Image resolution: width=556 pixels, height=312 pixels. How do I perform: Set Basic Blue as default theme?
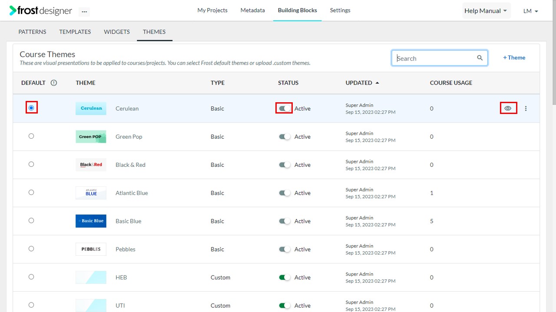[x=31, y=221]
